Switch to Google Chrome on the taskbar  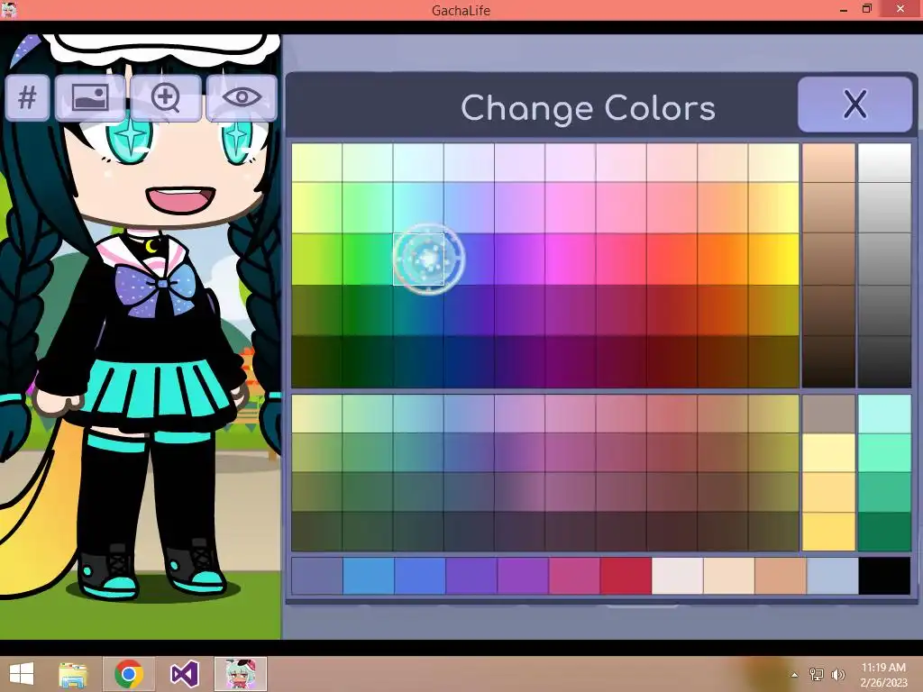(x=129, y=674)
